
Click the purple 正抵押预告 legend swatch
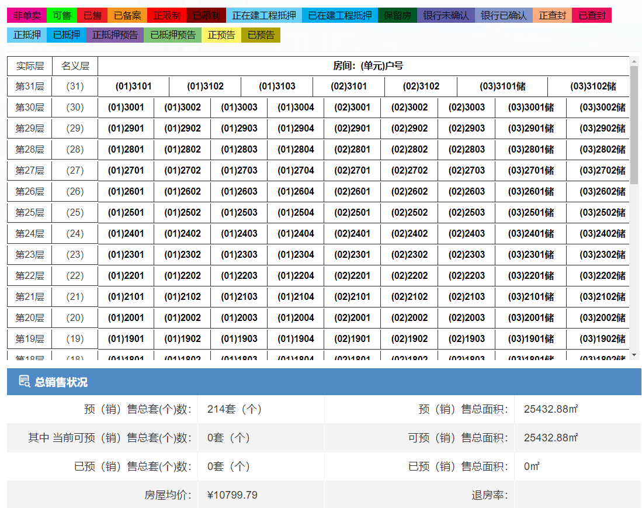tap(114, 35)
